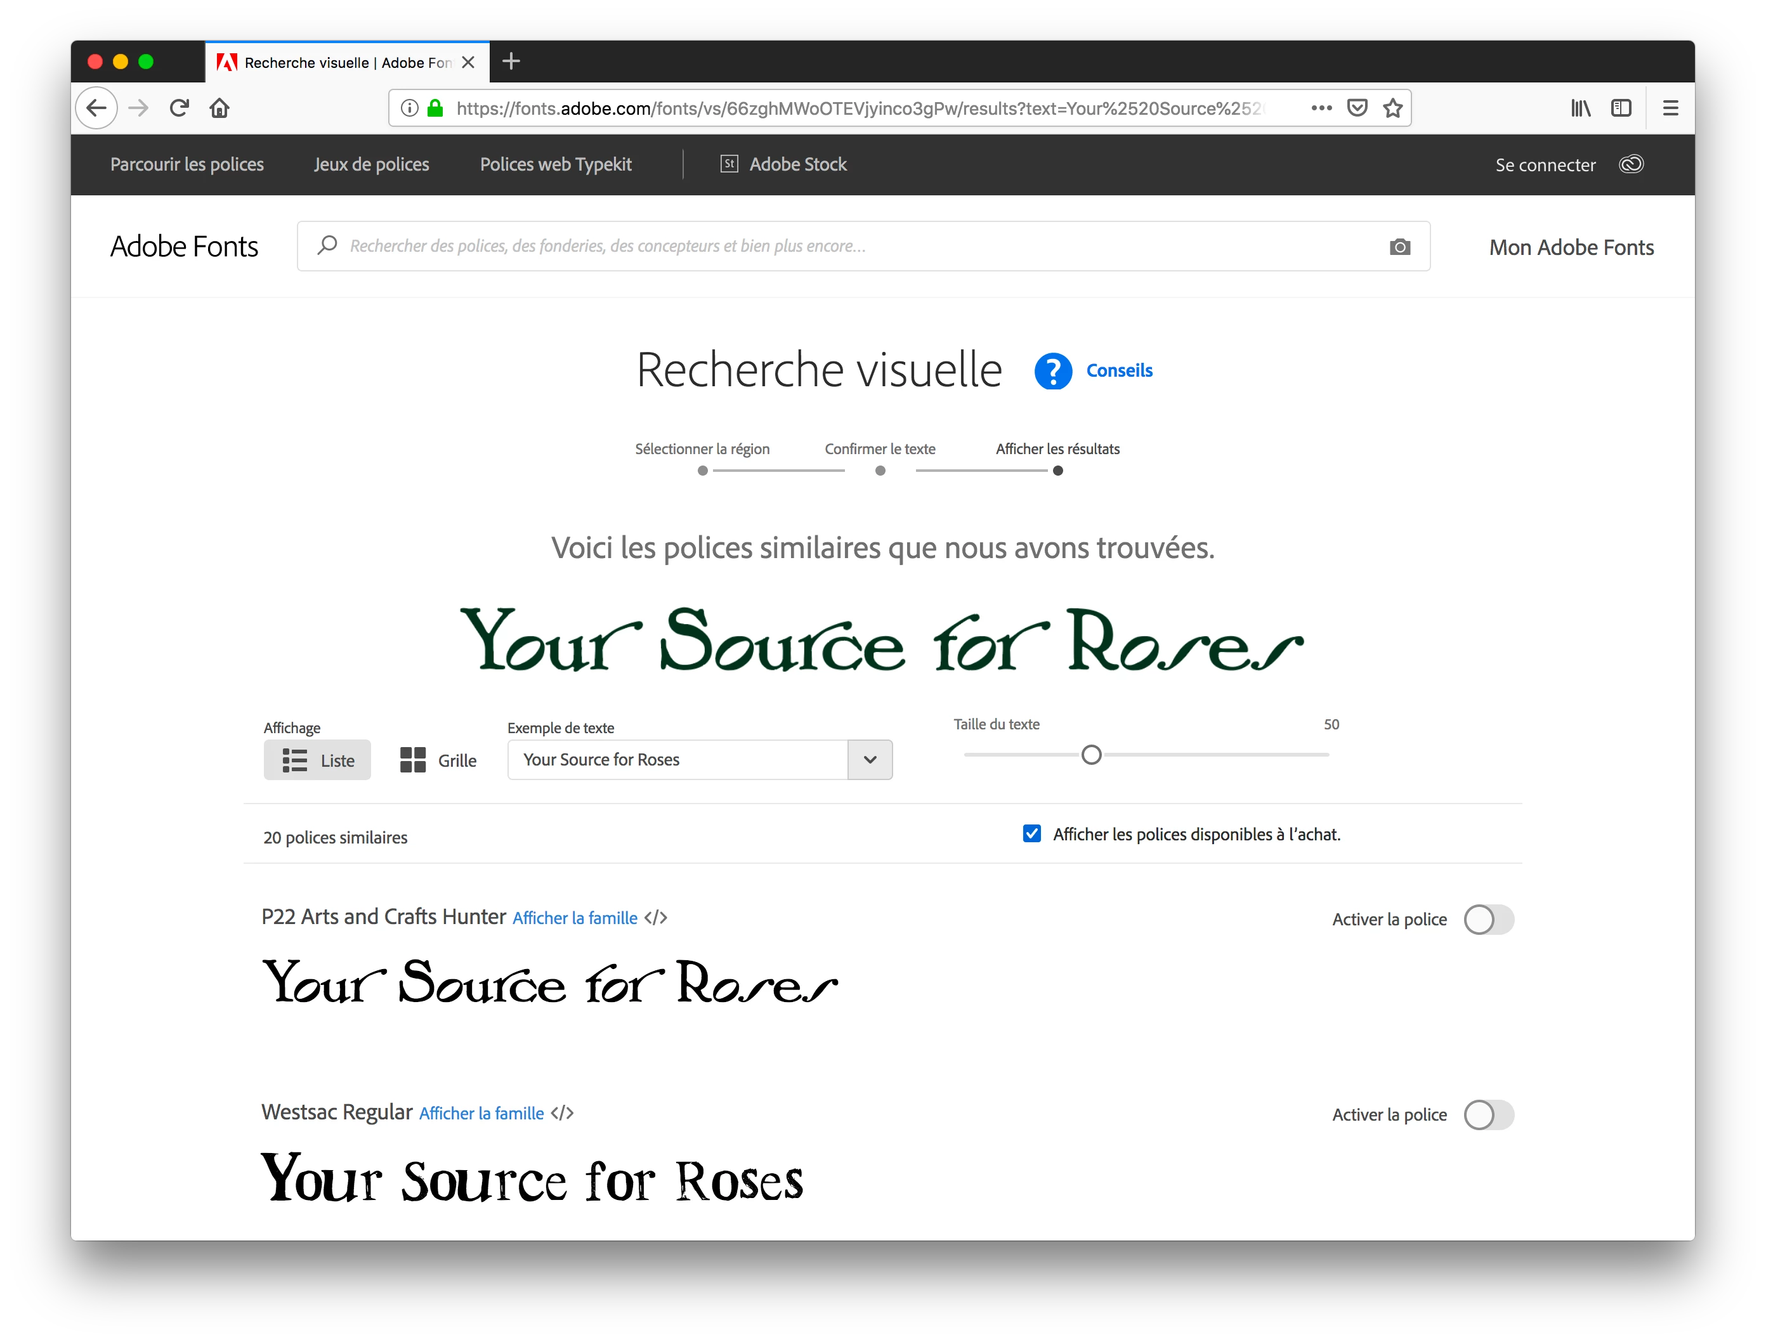Screen dimensions: 1766x1342
Task: Open Parcourir les polices menu item
Action: (187, 164)
